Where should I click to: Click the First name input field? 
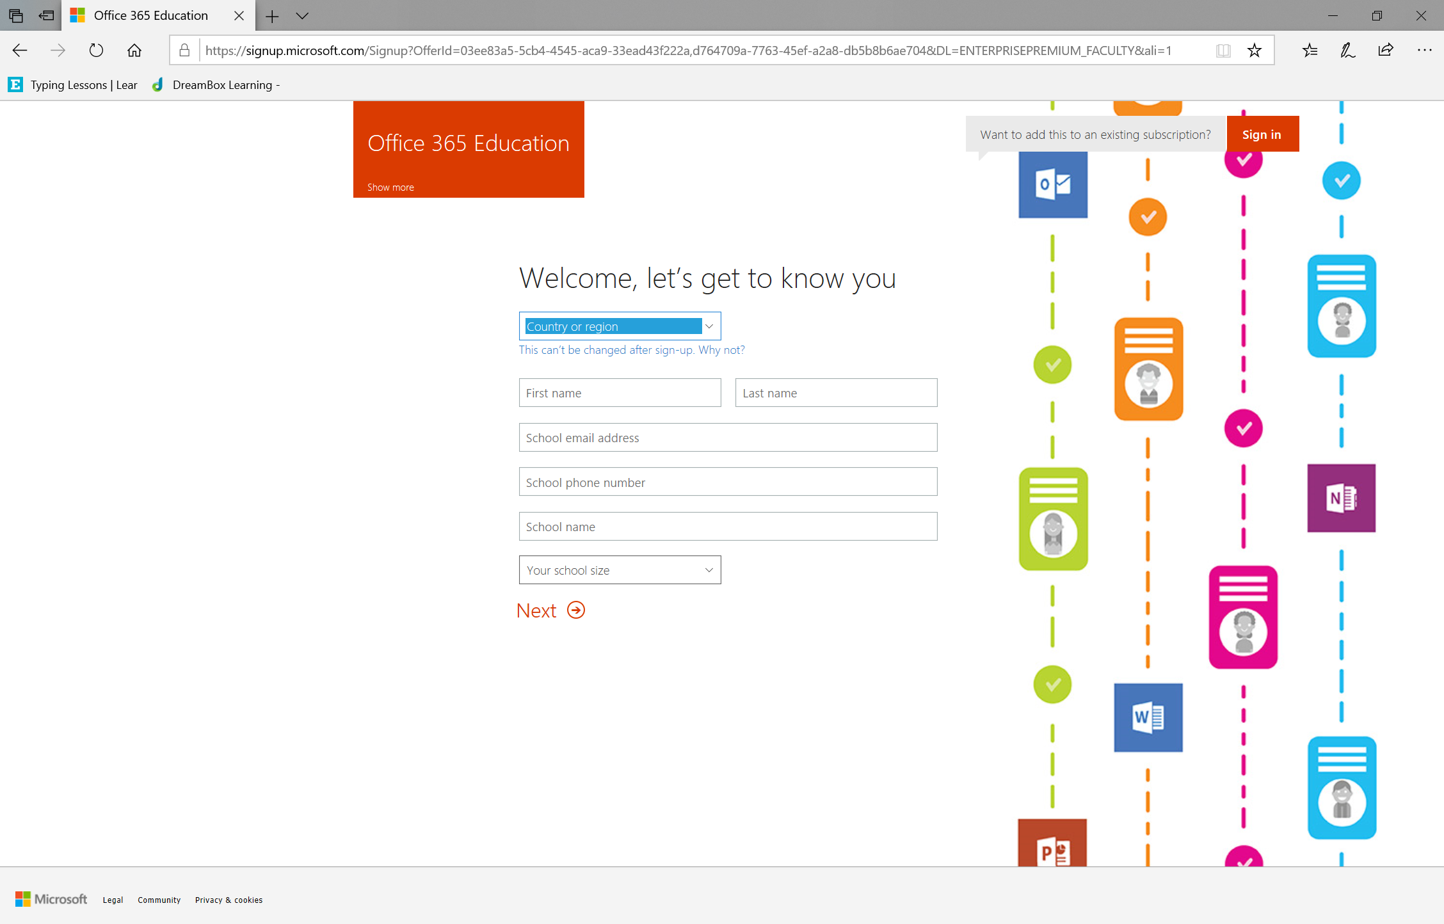(619, 392)
